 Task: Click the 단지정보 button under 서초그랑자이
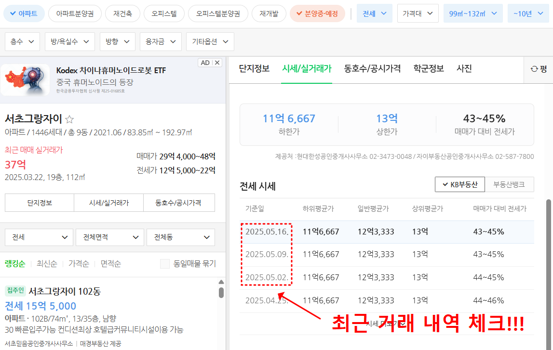(40, 203)
